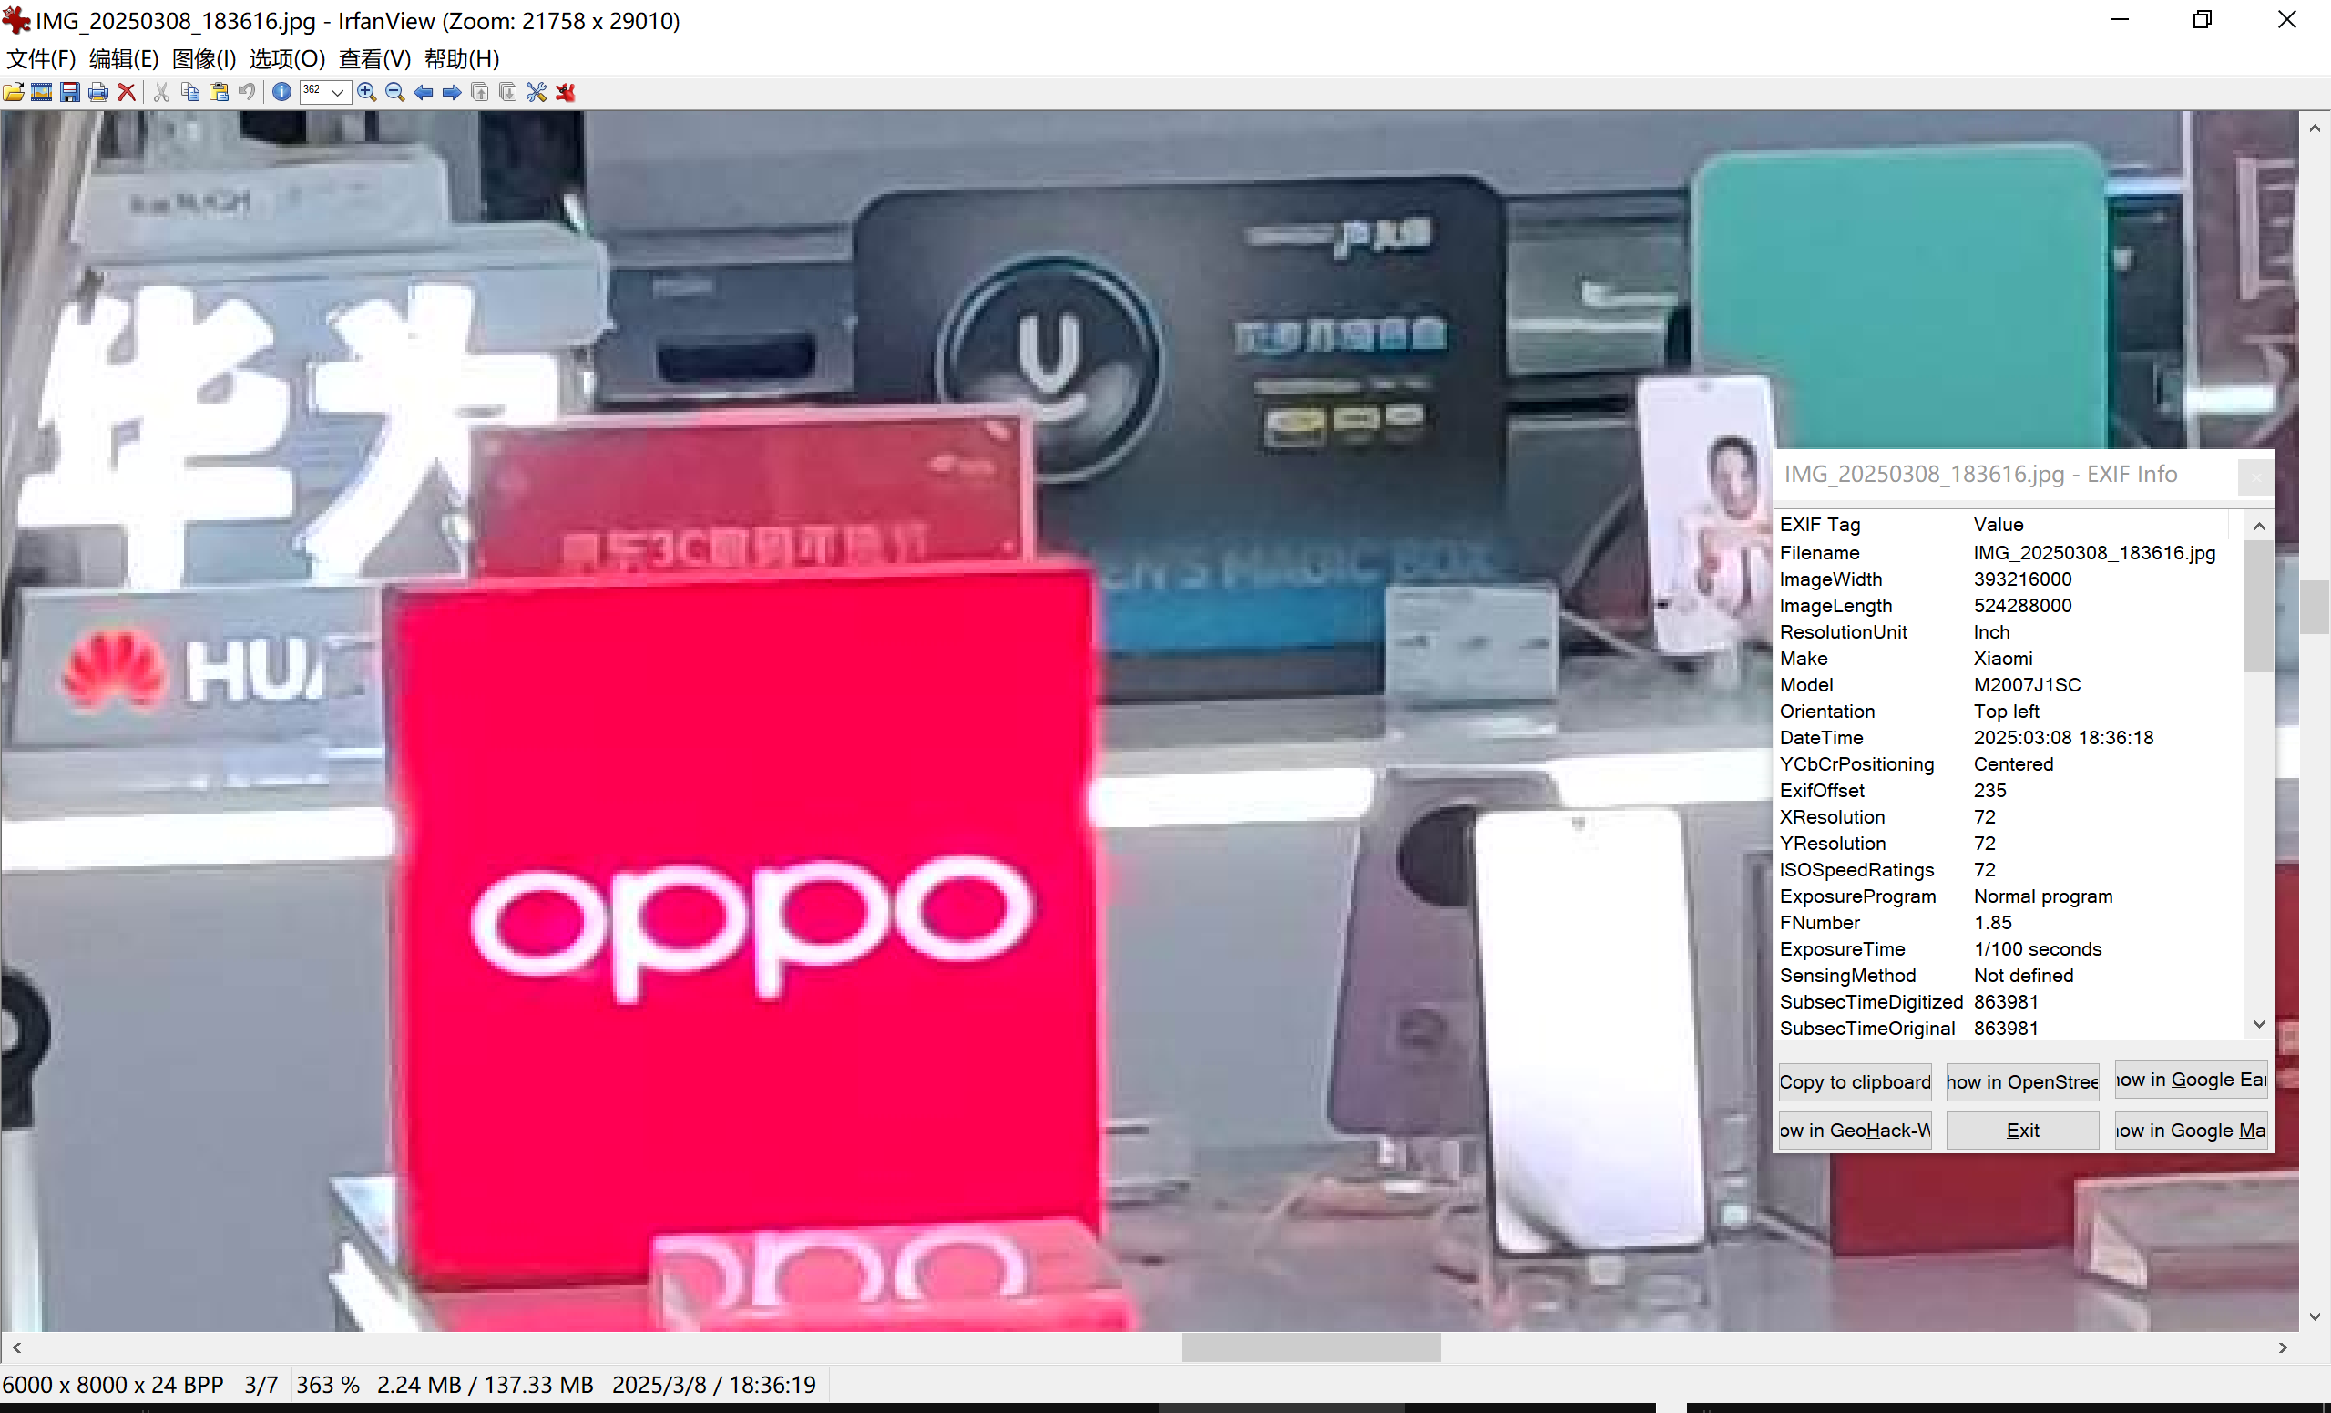Open the 选项(O) menu

(287, 58)
